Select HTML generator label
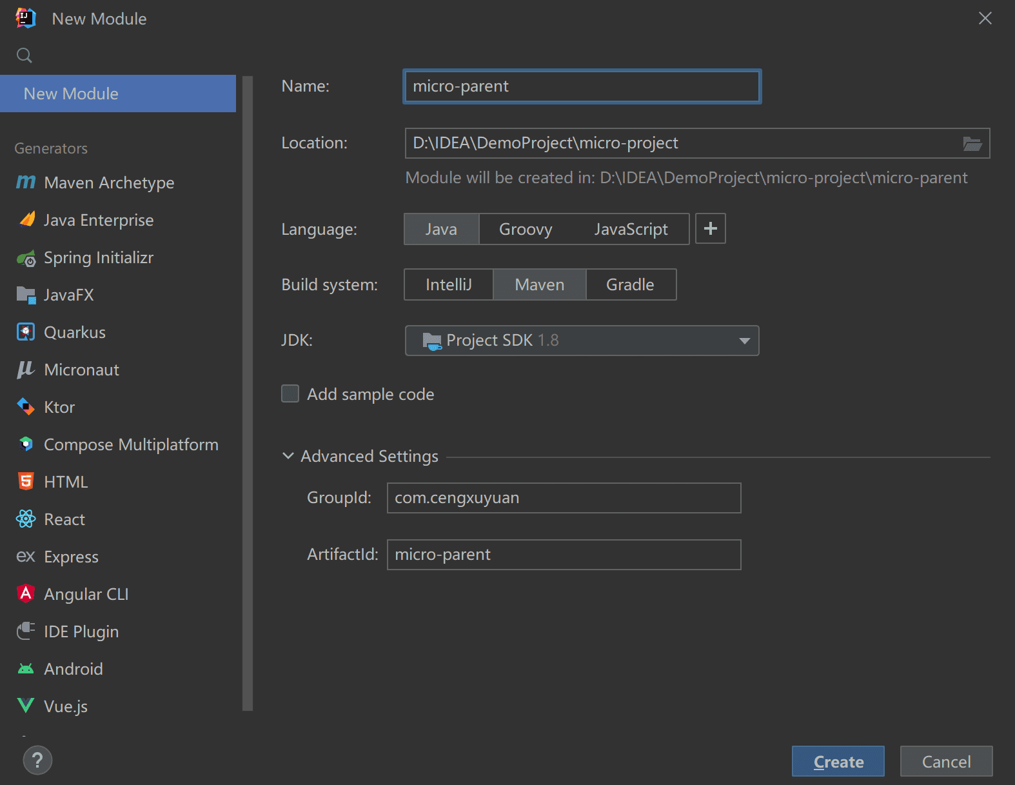The height and width of the screenshot is (785, 1015). tap(66, 482)
